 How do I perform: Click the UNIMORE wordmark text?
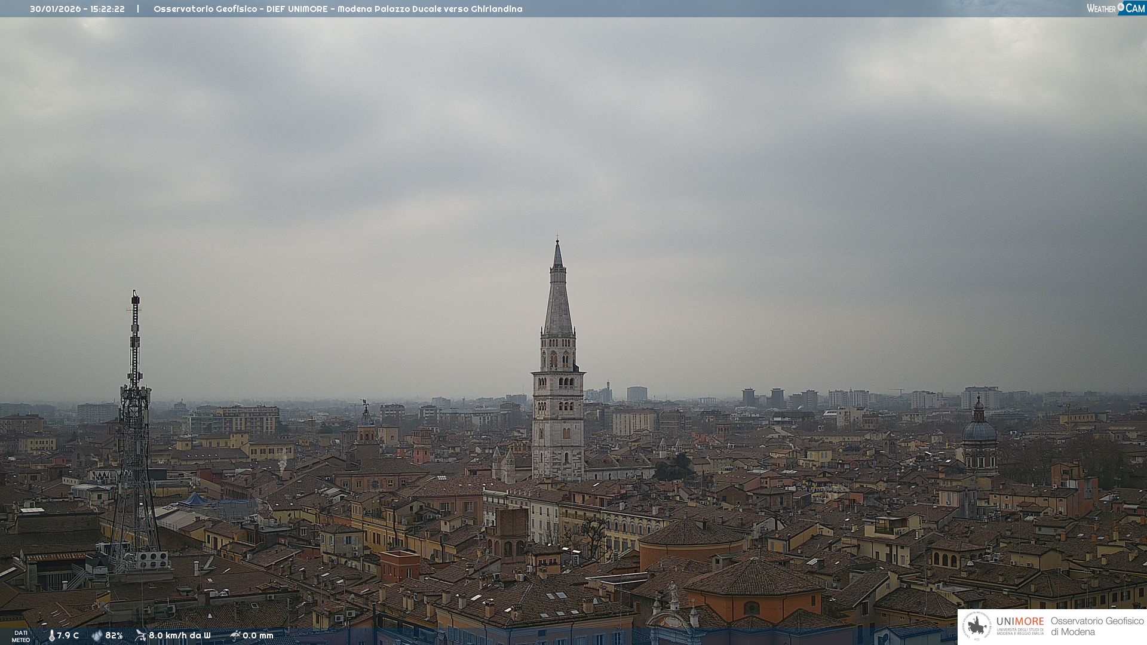(1020, 621)
